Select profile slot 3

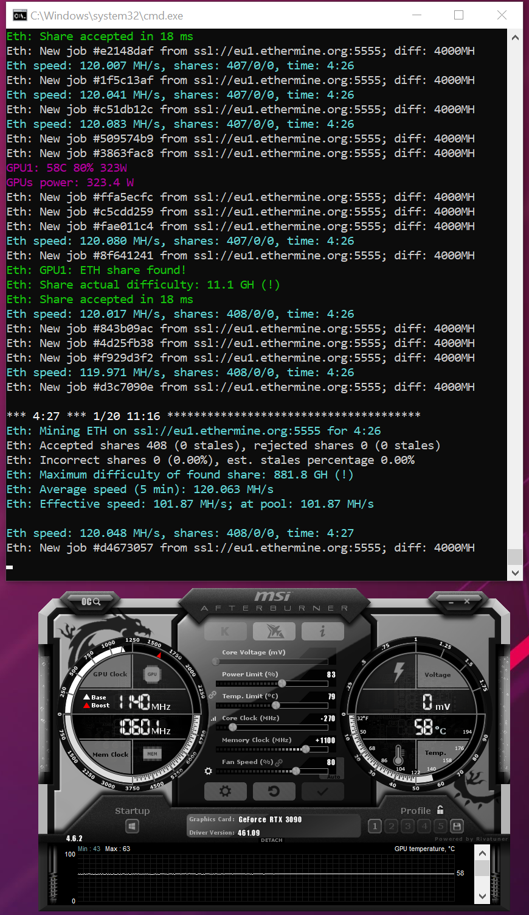coord(408,826)
